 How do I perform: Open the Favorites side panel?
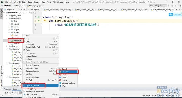pos(2,71)
